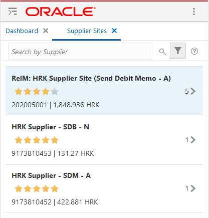Click supplier ID 202005001 amount text
The width and height of the screenshot is (209, 218).
pos(56,105)
